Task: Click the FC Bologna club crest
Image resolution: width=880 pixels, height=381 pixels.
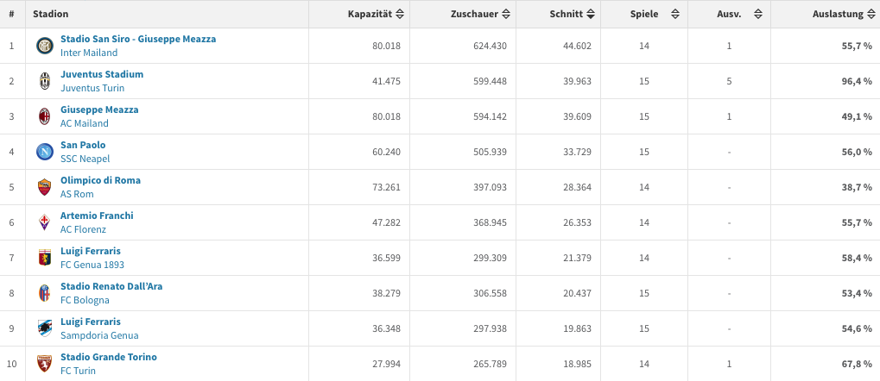Action: coord(44,293)
